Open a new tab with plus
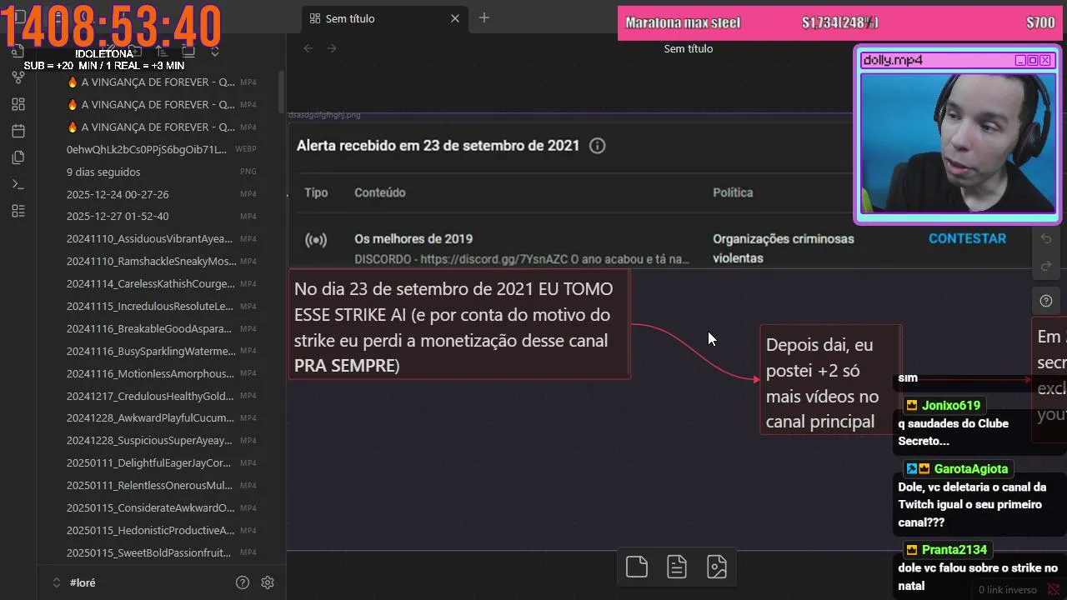1067x600 pixels. [x=484, y=17]
